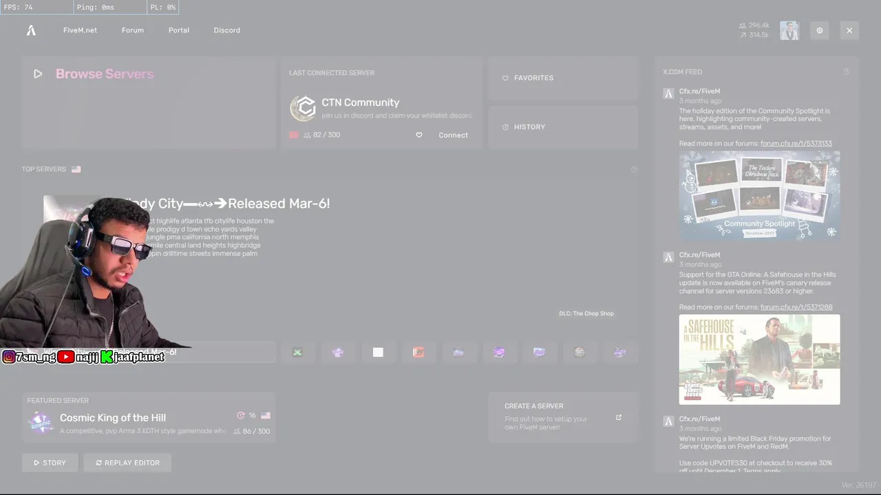Open the Discord link

(227, 30)
